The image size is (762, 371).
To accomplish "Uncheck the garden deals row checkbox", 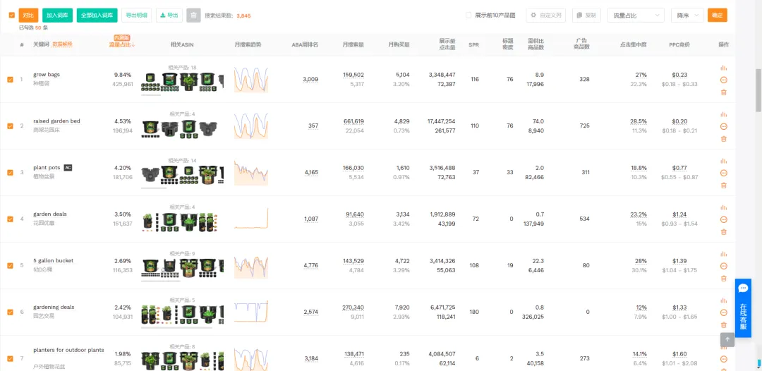I will click(x=10, y=219).
